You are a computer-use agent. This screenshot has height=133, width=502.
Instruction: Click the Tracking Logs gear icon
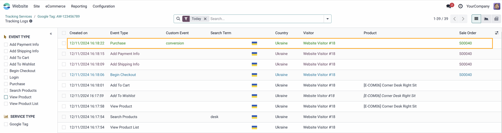click(x=31, y=21)
